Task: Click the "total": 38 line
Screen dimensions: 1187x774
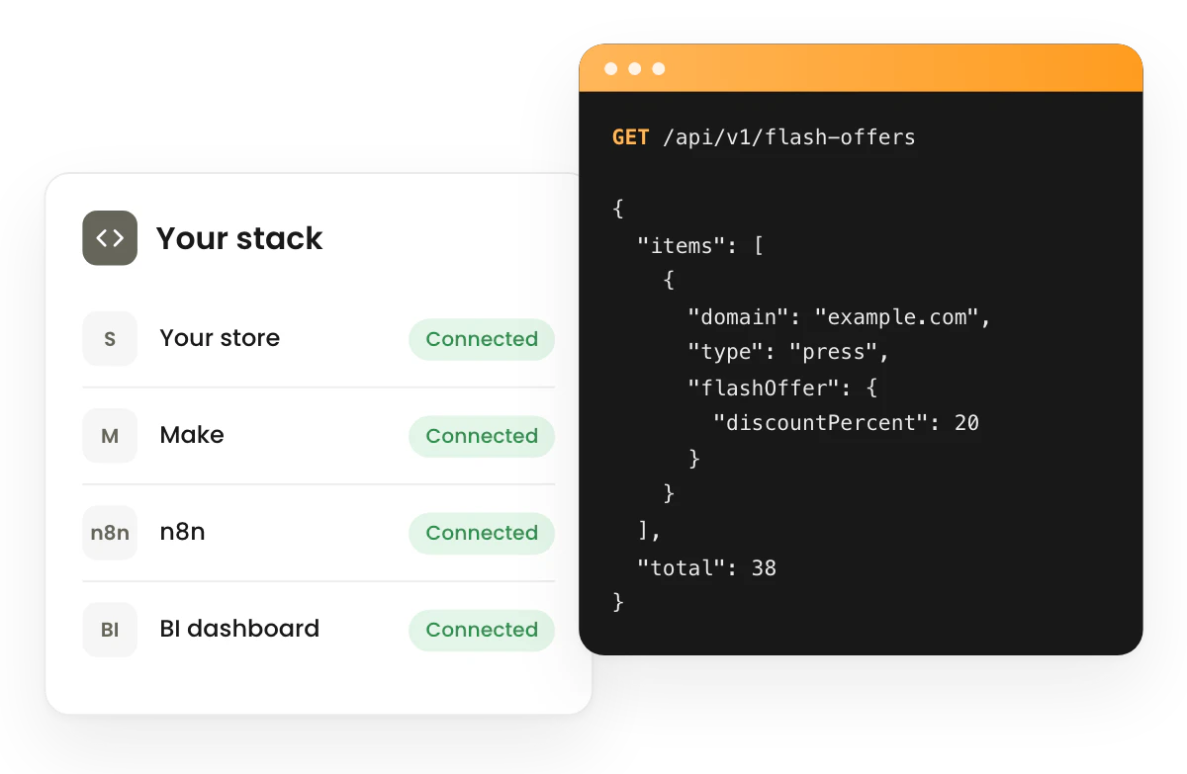Action: 706,568
